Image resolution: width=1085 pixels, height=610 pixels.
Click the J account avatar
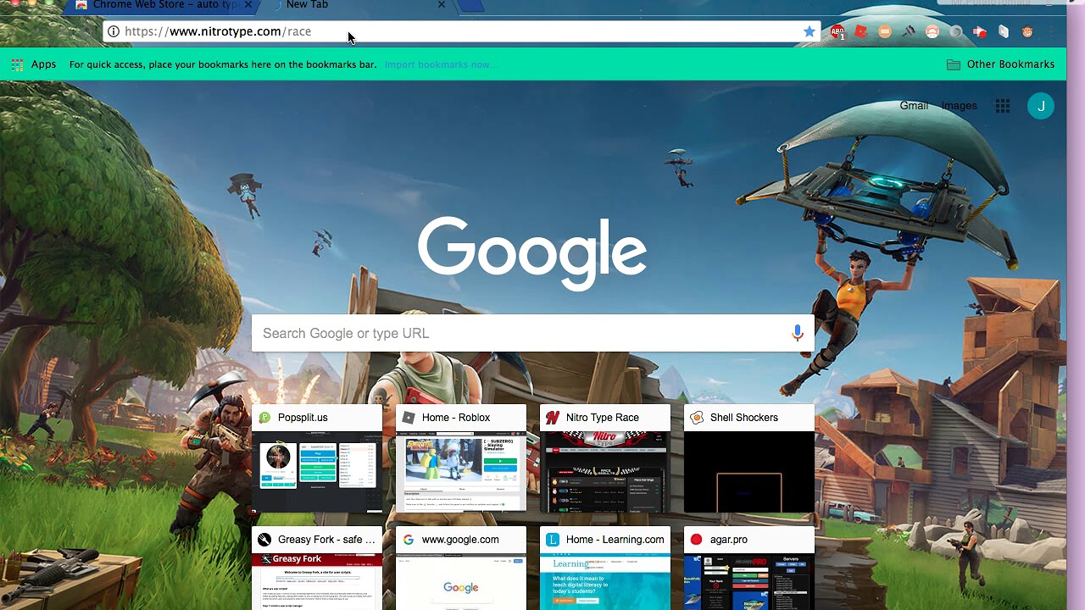pyautogui.click(x=1041, y=106)
